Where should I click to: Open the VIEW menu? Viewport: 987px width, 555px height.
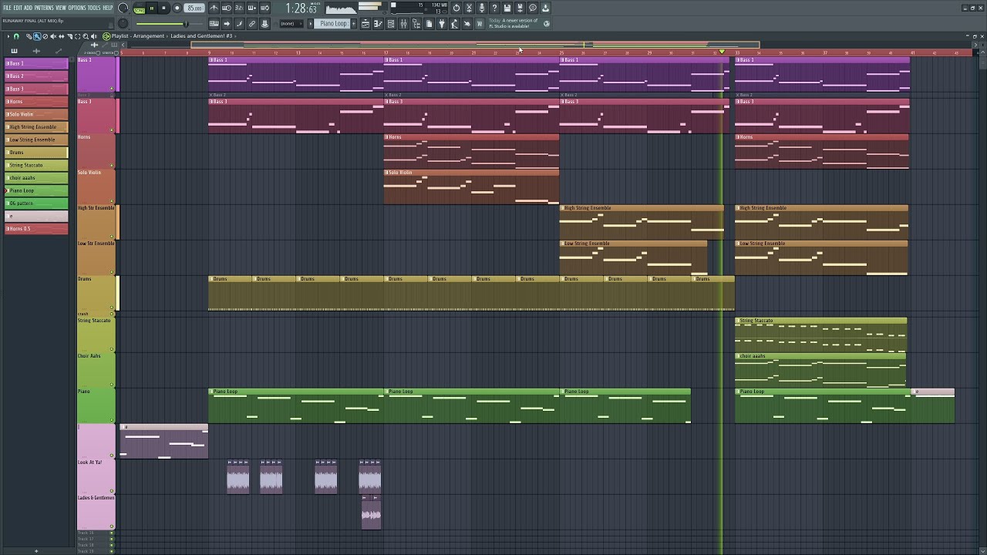click(x=61, y=8)
